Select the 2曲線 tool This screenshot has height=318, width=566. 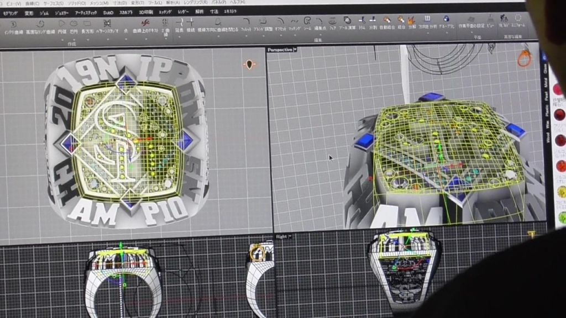pos(165,28)
